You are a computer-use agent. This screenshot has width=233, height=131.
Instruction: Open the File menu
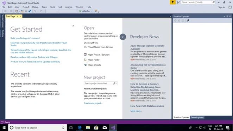tap(3, 7)
